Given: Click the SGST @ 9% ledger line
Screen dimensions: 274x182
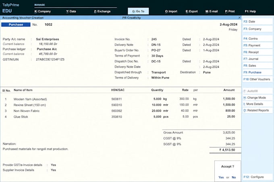Looking at the screenshot, I should [199, 144].
